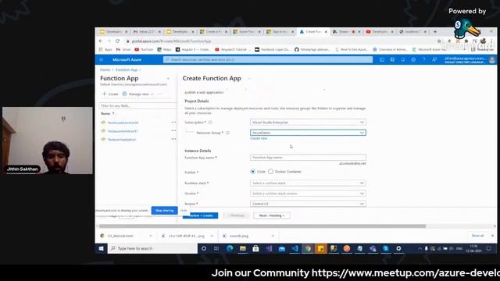Open Azure feedback icon in header
The width and height of the screenshot is (500, 281).
click(434, 59)
